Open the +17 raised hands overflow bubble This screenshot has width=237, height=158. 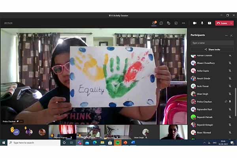tap(16, 132)
